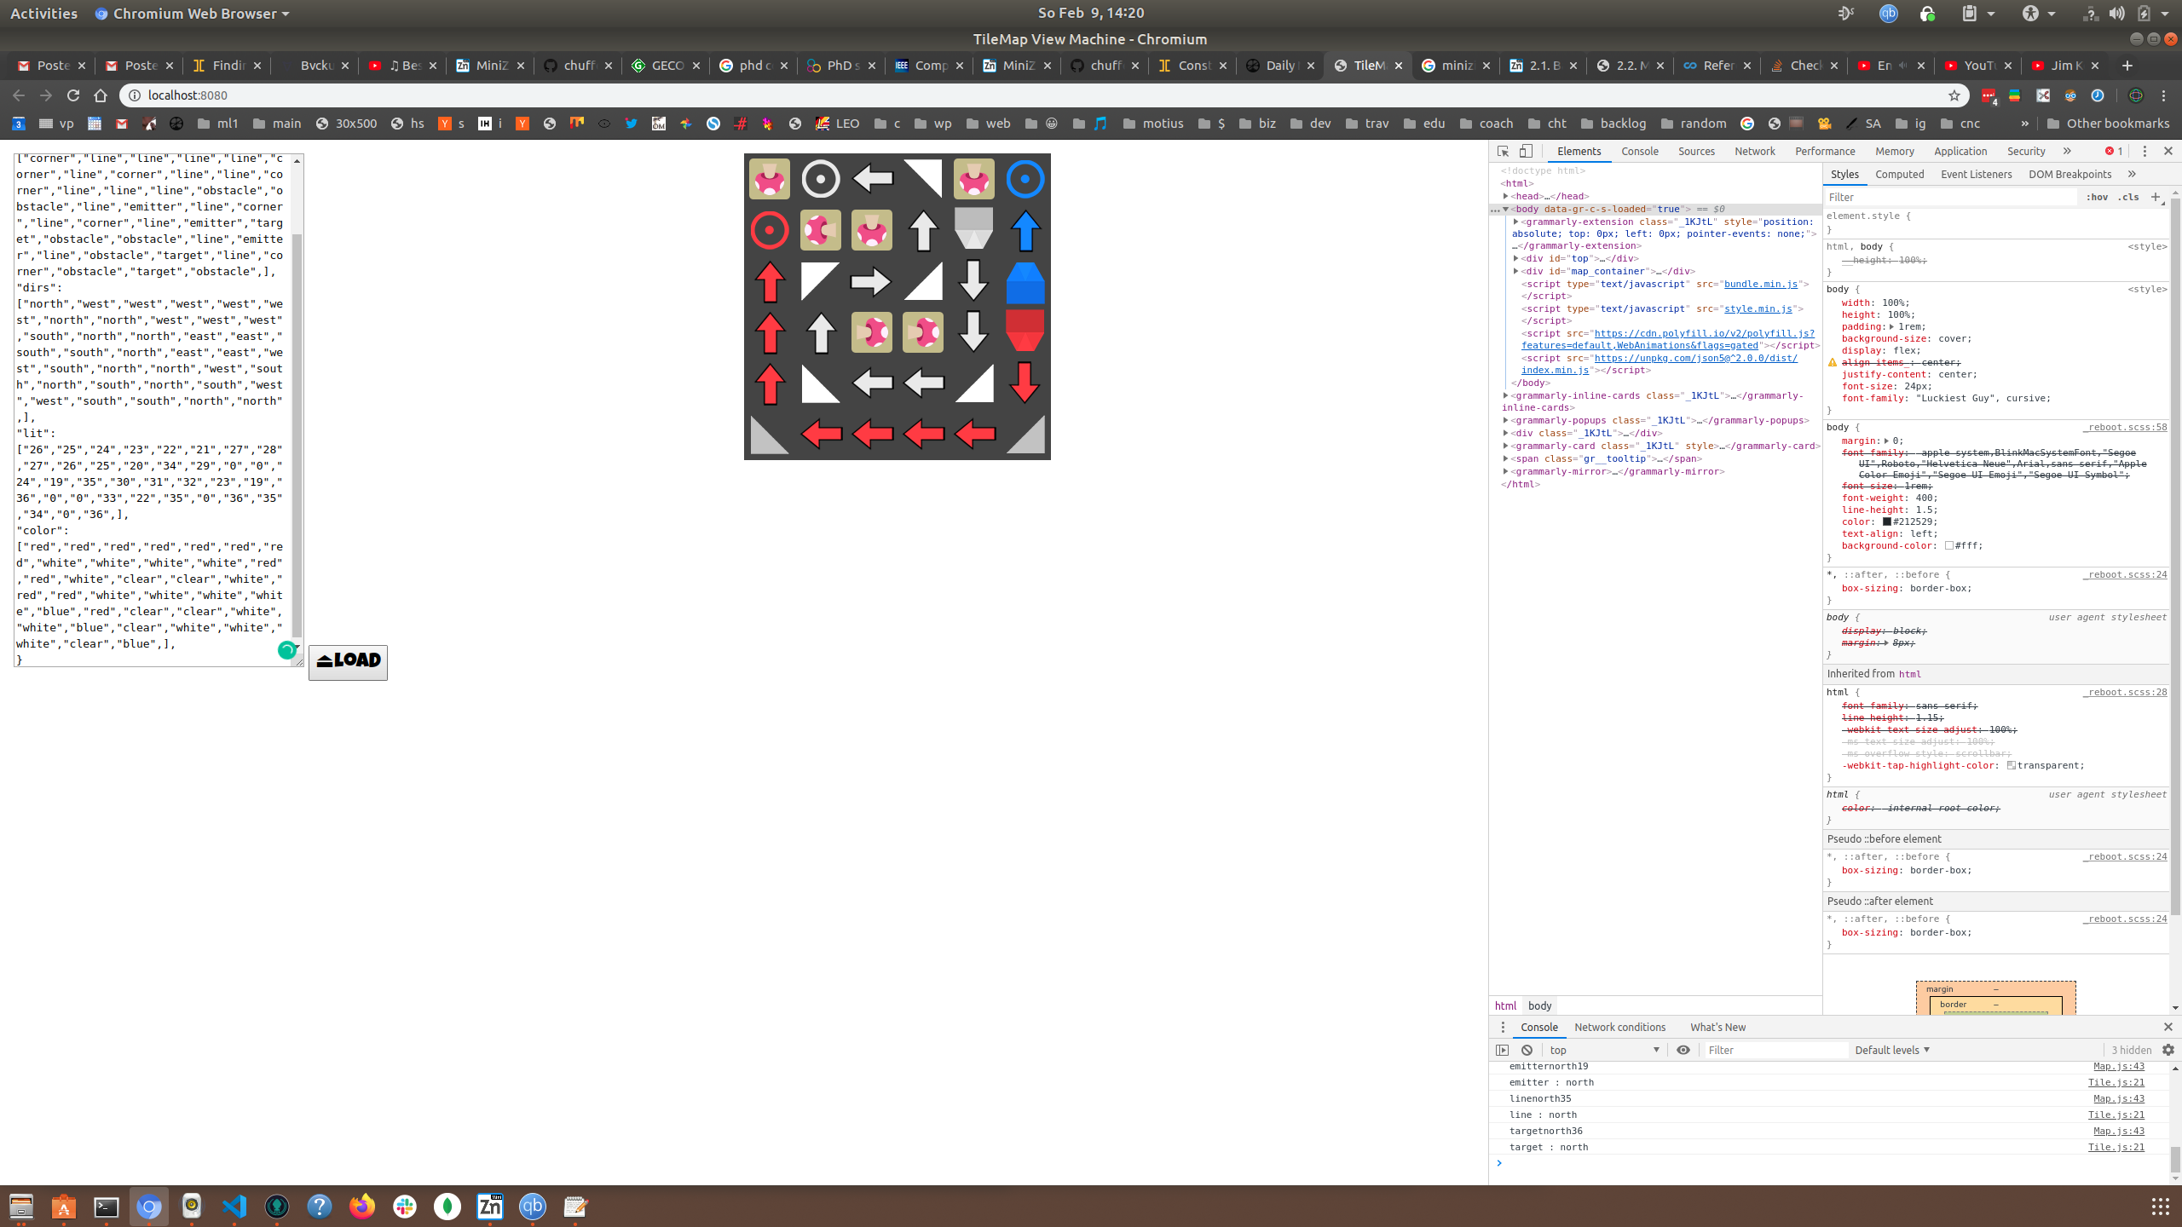Click the red down-arrow tile in the tile map
This screenshot has height=1227, width=2182.
click(x=1025, y=383)
